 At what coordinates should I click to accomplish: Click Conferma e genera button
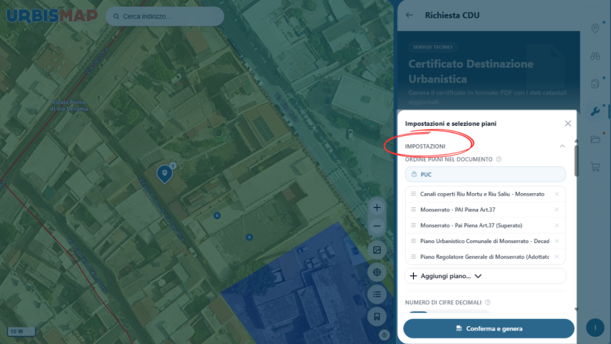(x=489, y=329)
